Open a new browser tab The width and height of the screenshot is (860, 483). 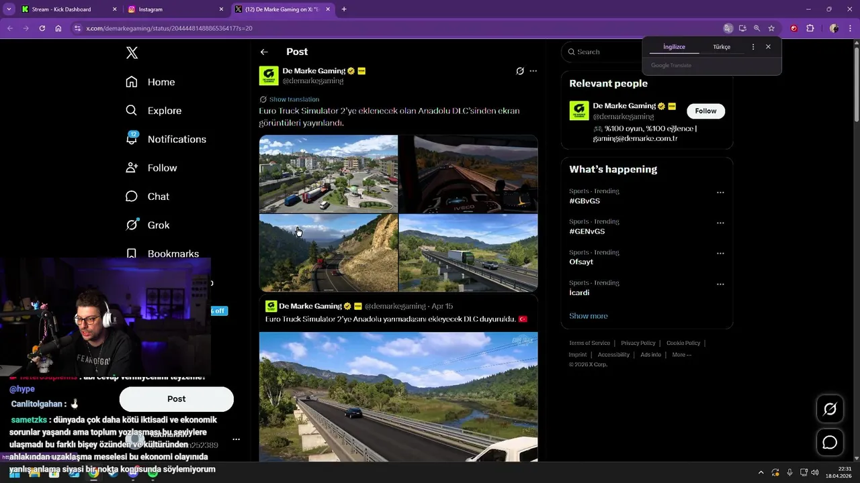click(x=344, y=9)
